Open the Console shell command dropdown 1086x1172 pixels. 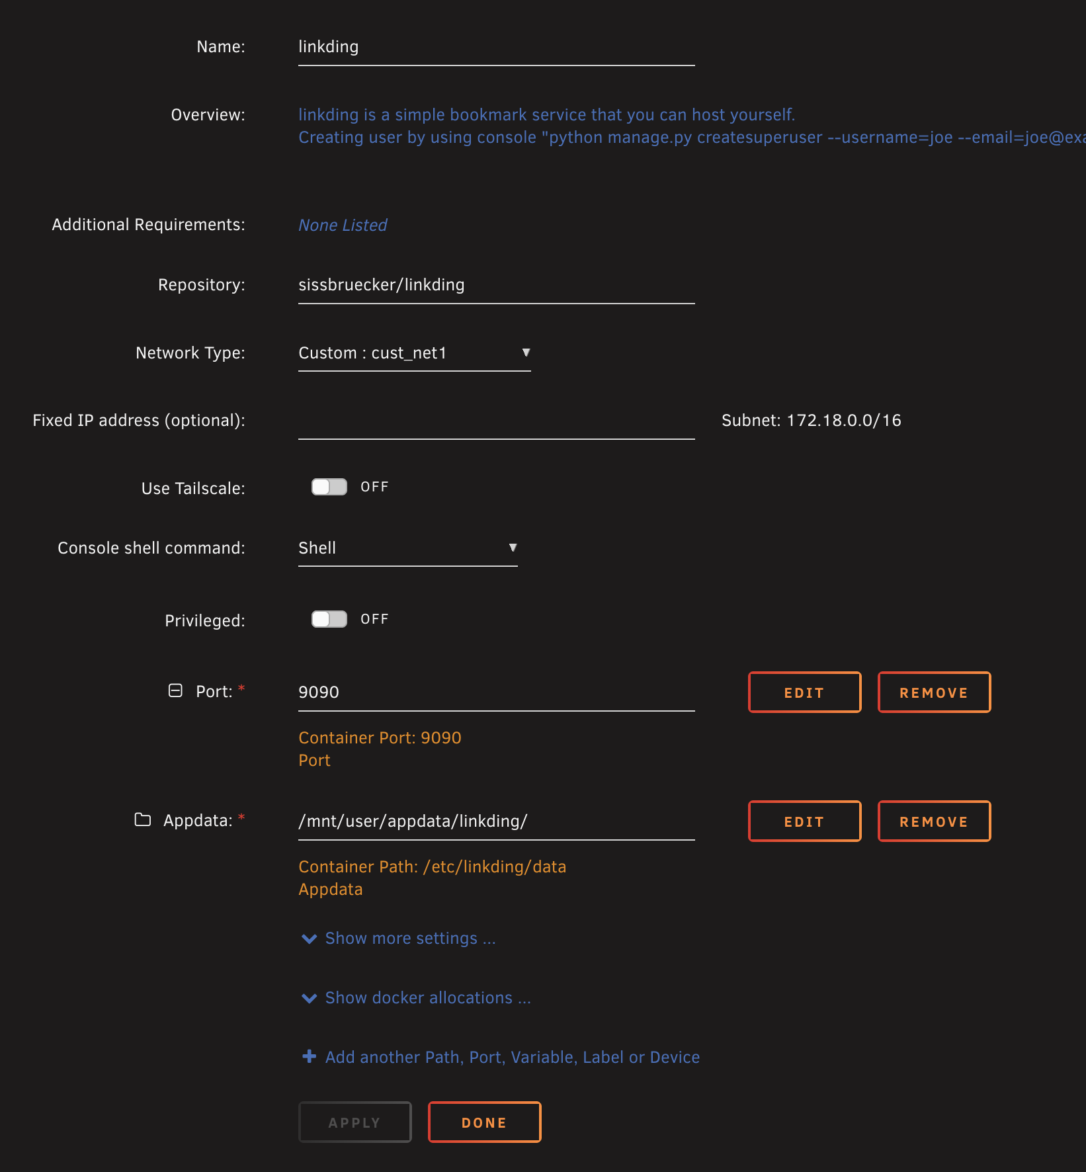click(407, 548)
